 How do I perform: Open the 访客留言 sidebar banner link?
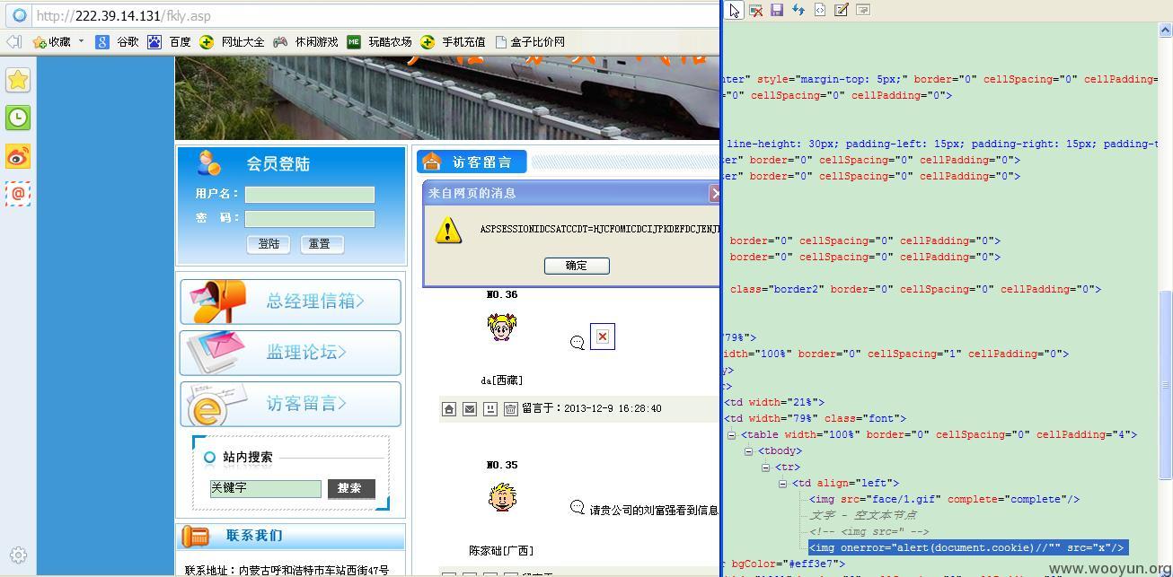point(291,404)
